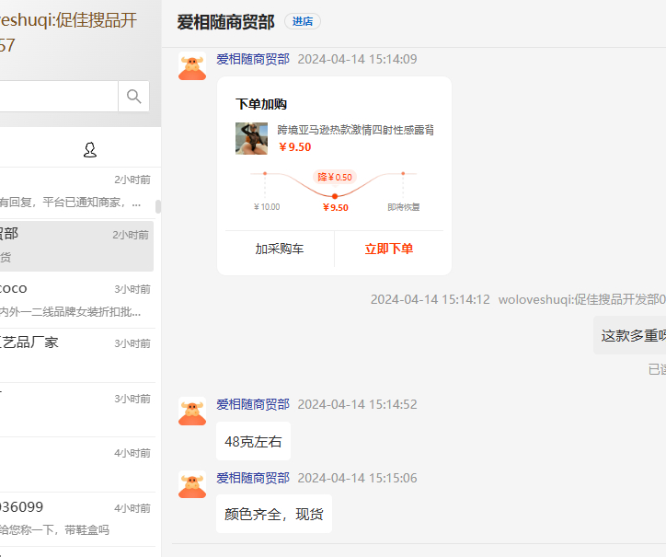Open the 跨境亚马逊热款 product title link

[356, 130]
